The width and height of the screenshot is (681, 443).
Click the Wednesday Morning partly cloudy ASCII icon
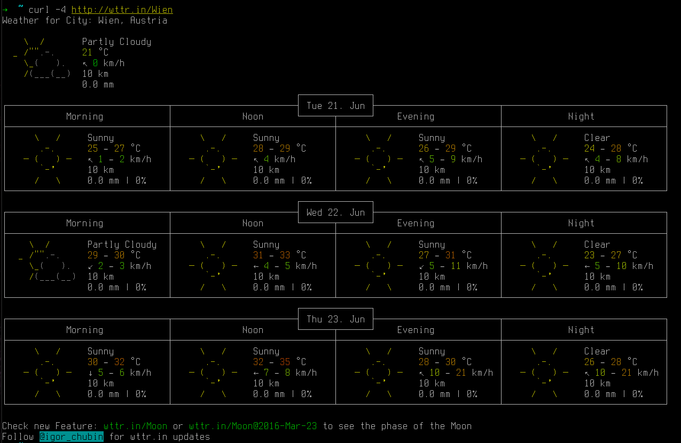(x=48, y=260)
